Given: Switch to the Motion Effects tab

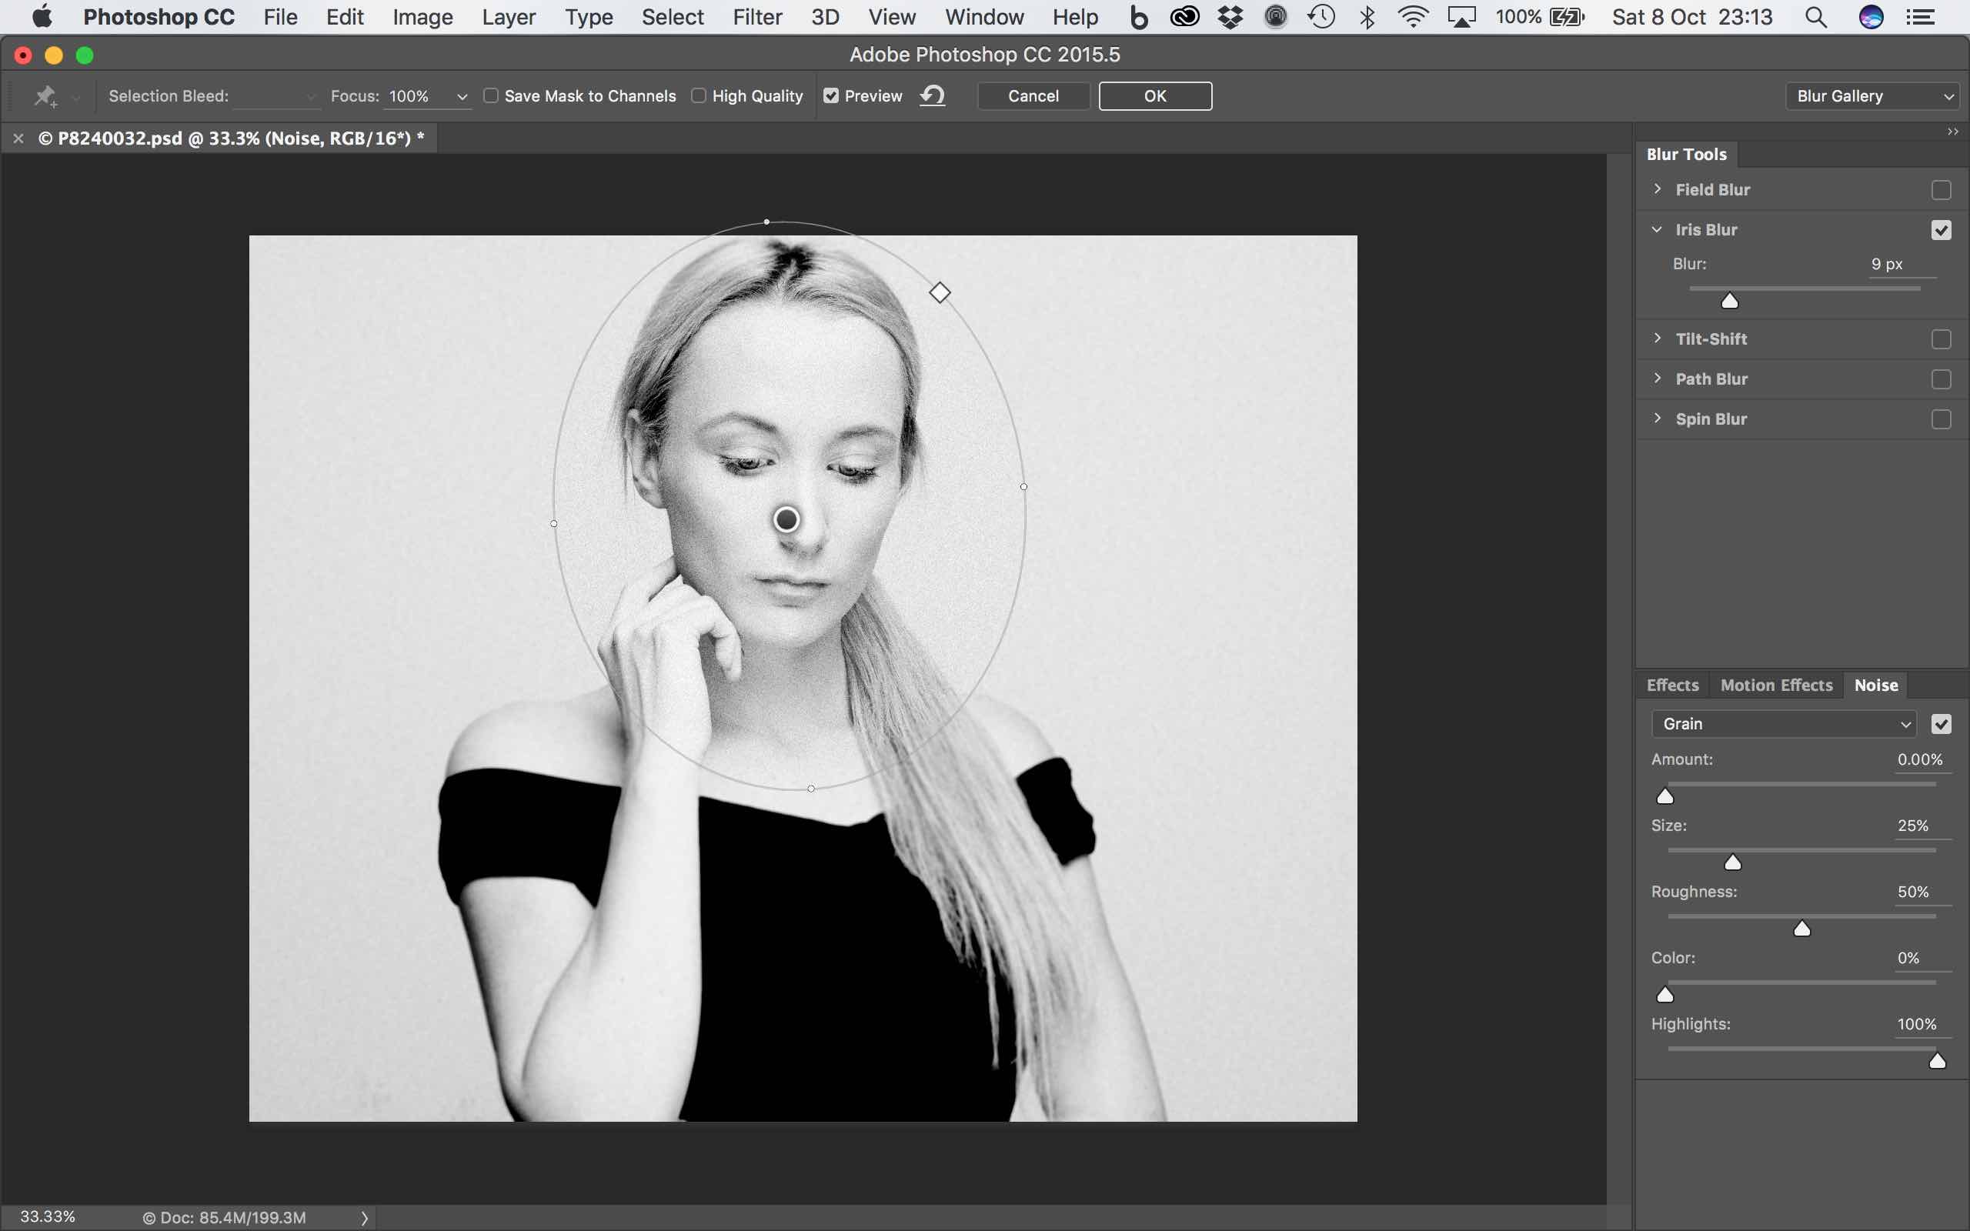Looking at the screenshot, I should (x=1776, y=686).
